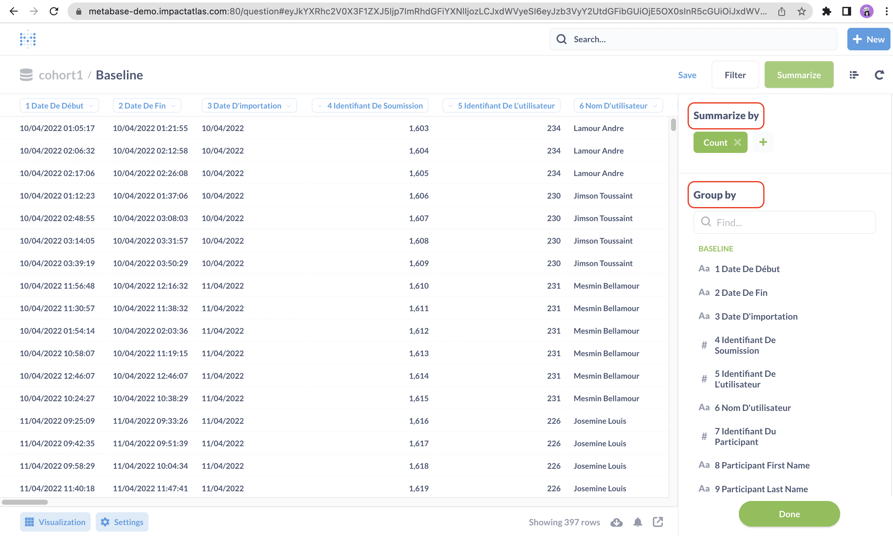Click cohort1 database icon

[26, 75]
